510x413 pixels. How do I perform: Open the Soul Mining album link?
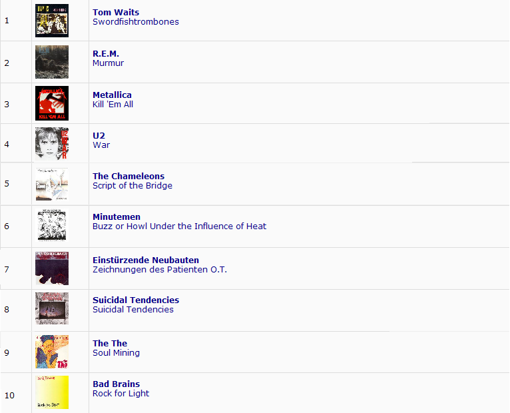pos(116,353)
